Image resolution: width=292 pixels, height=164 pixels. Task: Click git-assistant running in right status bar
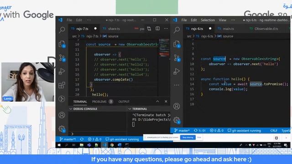pos(244,131)
